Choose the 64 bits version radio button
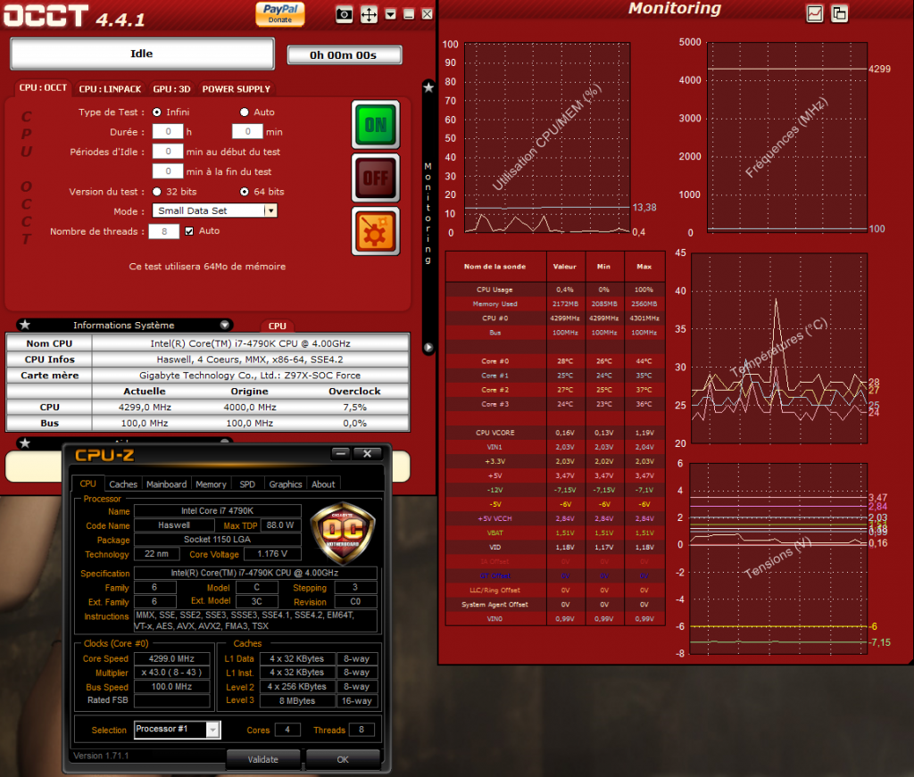The image size is (914, 777). 245,192
